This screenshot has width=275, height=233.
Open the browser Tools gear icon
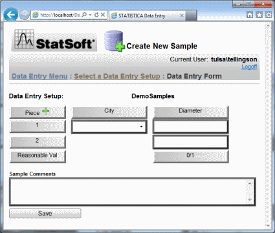269,15
